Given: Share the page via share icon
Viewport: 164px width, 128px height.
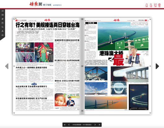Looking at the screenshot, I should tap(155, 5).
